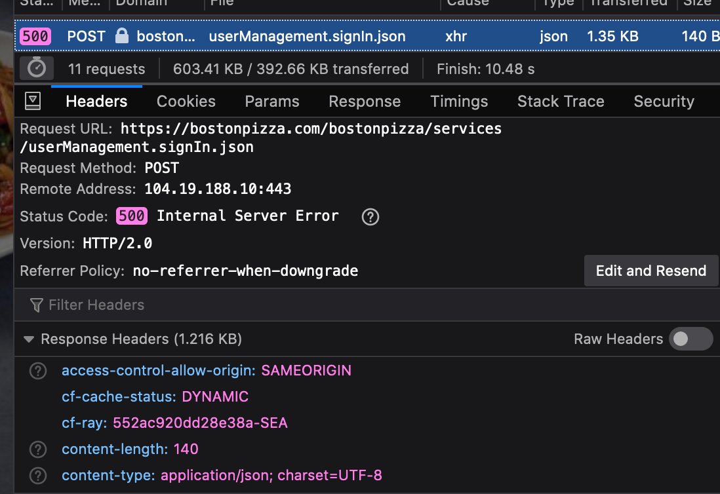
Task: Click the HTTP/2.0 version value
Action: (117, 243)
